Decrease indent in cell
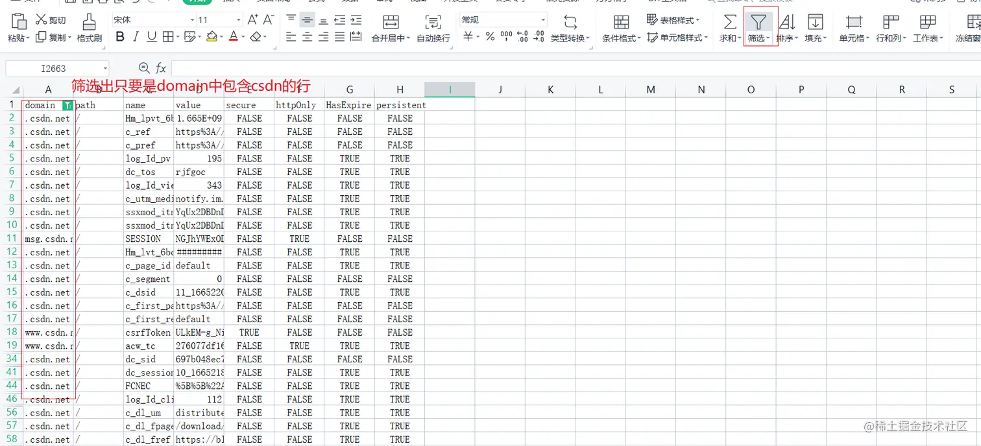This screenshot has height=446, width=981. click(x=339, y=20)
